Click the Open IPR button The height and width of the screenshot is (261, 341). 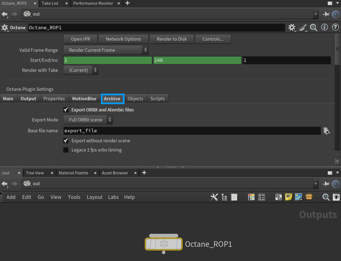80,39
